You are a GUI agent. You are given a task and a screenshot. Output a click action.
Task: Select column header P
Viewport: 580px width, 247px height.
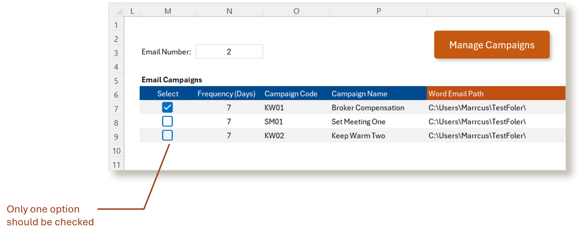click(378, 11)
